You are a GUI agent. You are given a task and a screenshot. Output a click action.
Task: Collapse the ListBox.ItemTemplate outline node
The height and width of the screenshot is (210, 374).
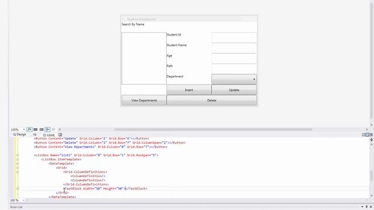[18, 159]
